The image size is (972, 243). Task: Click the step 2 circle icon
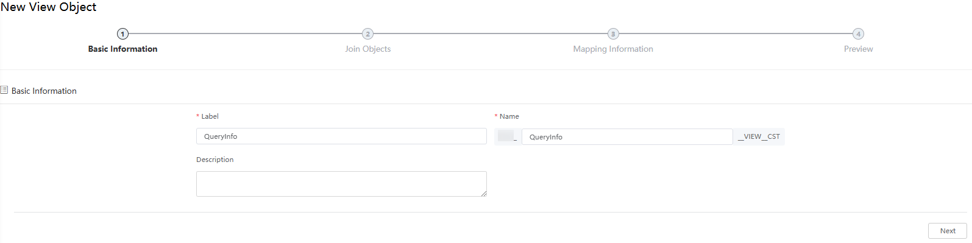367,34
